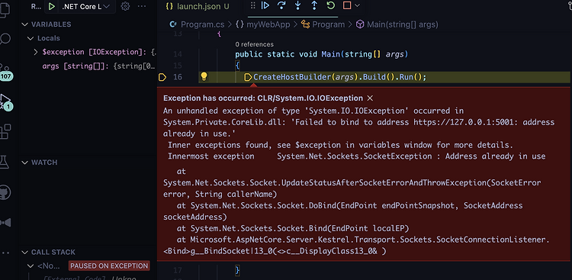Switch to the launch.json tab

tap(198, 7)
